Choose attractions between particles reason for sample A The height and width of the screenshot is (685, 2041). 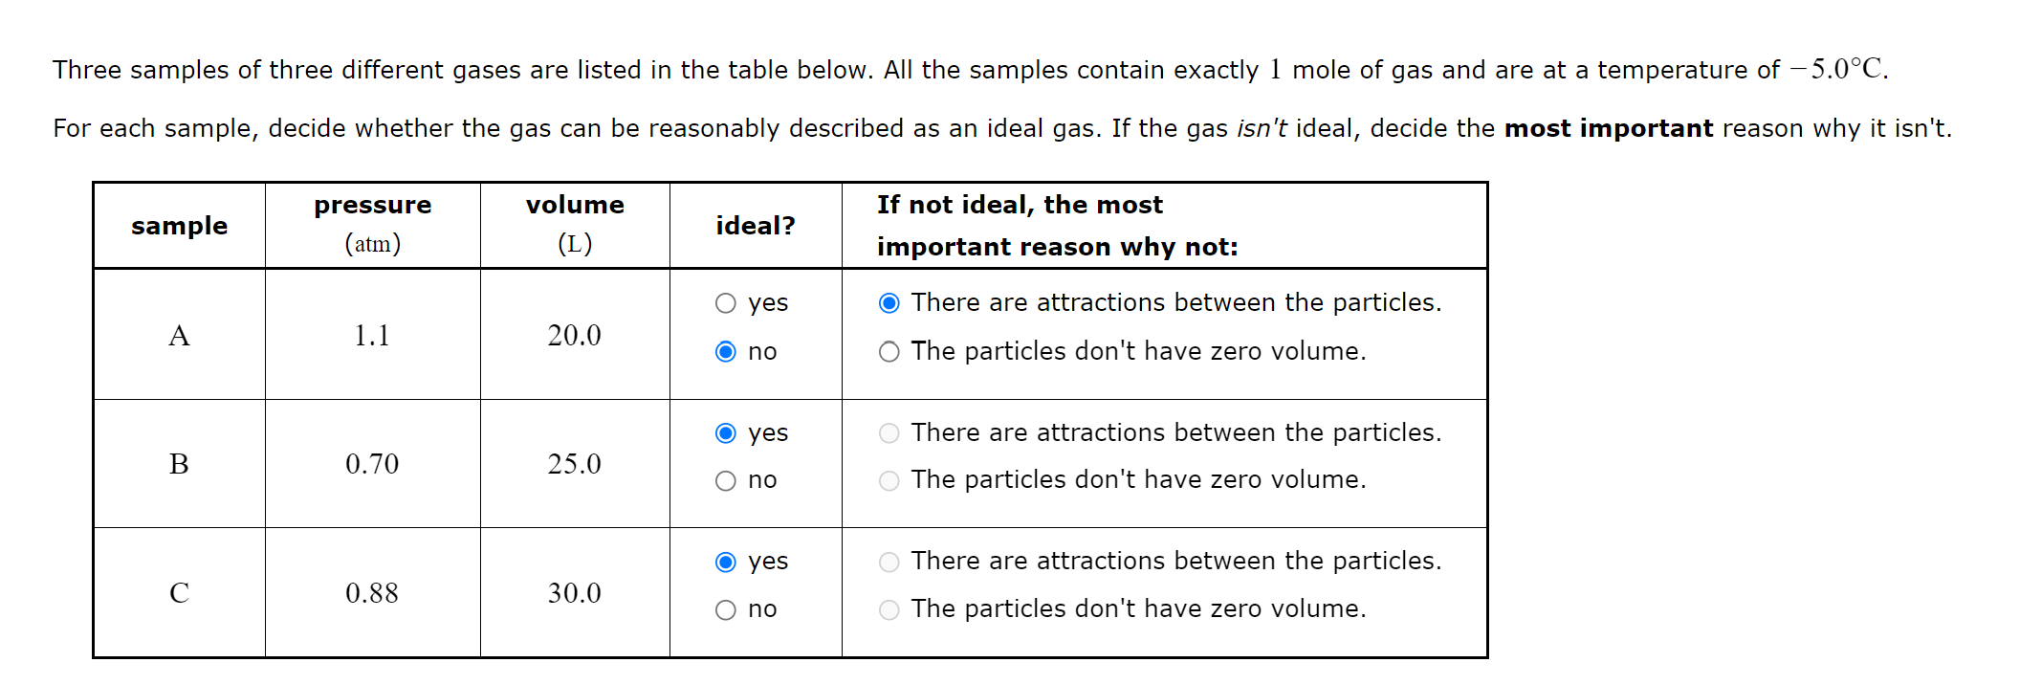tap(889, 302)
